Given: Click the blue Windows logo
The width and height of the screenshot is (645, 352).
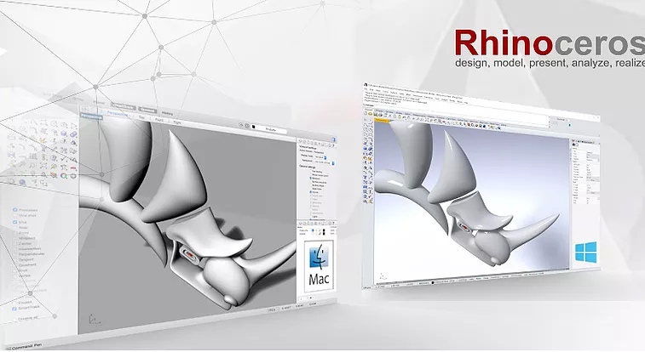Looking at the screenshot, I should [x=586, y=252].
